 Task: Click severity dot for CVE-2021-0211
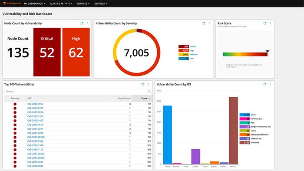coord(15,129)
